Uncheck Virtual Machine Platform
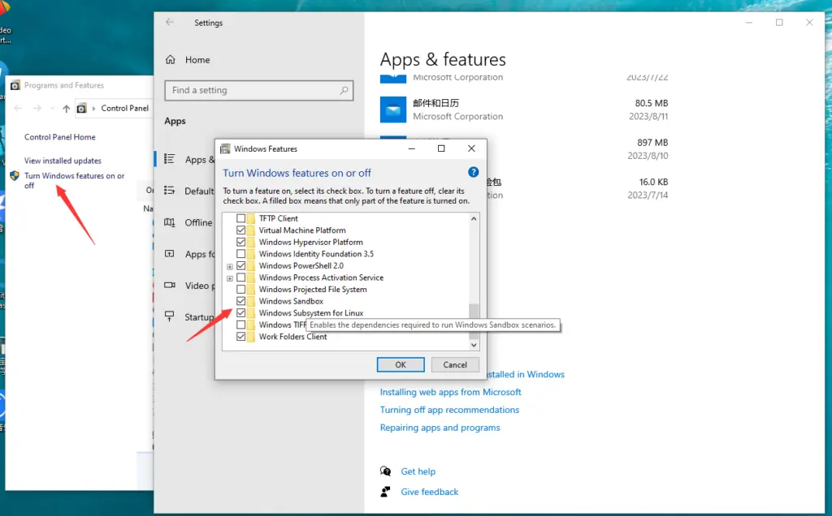Viewport: 832px width, 516px height. pyautogui.click(x=241, y=230)
